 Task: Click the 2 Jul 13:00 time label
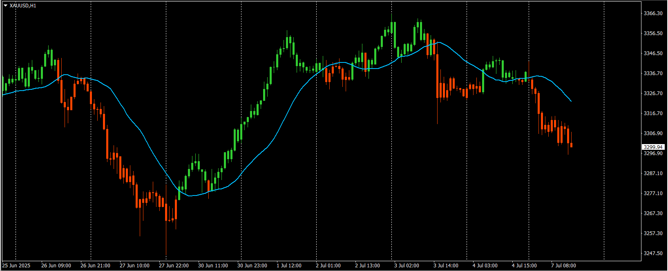tap(367, 266)
